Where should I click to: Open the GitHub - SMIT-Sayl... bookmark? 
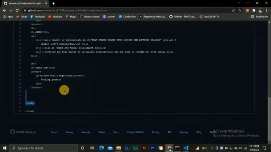pyautogui.click(x=183, y=17)
